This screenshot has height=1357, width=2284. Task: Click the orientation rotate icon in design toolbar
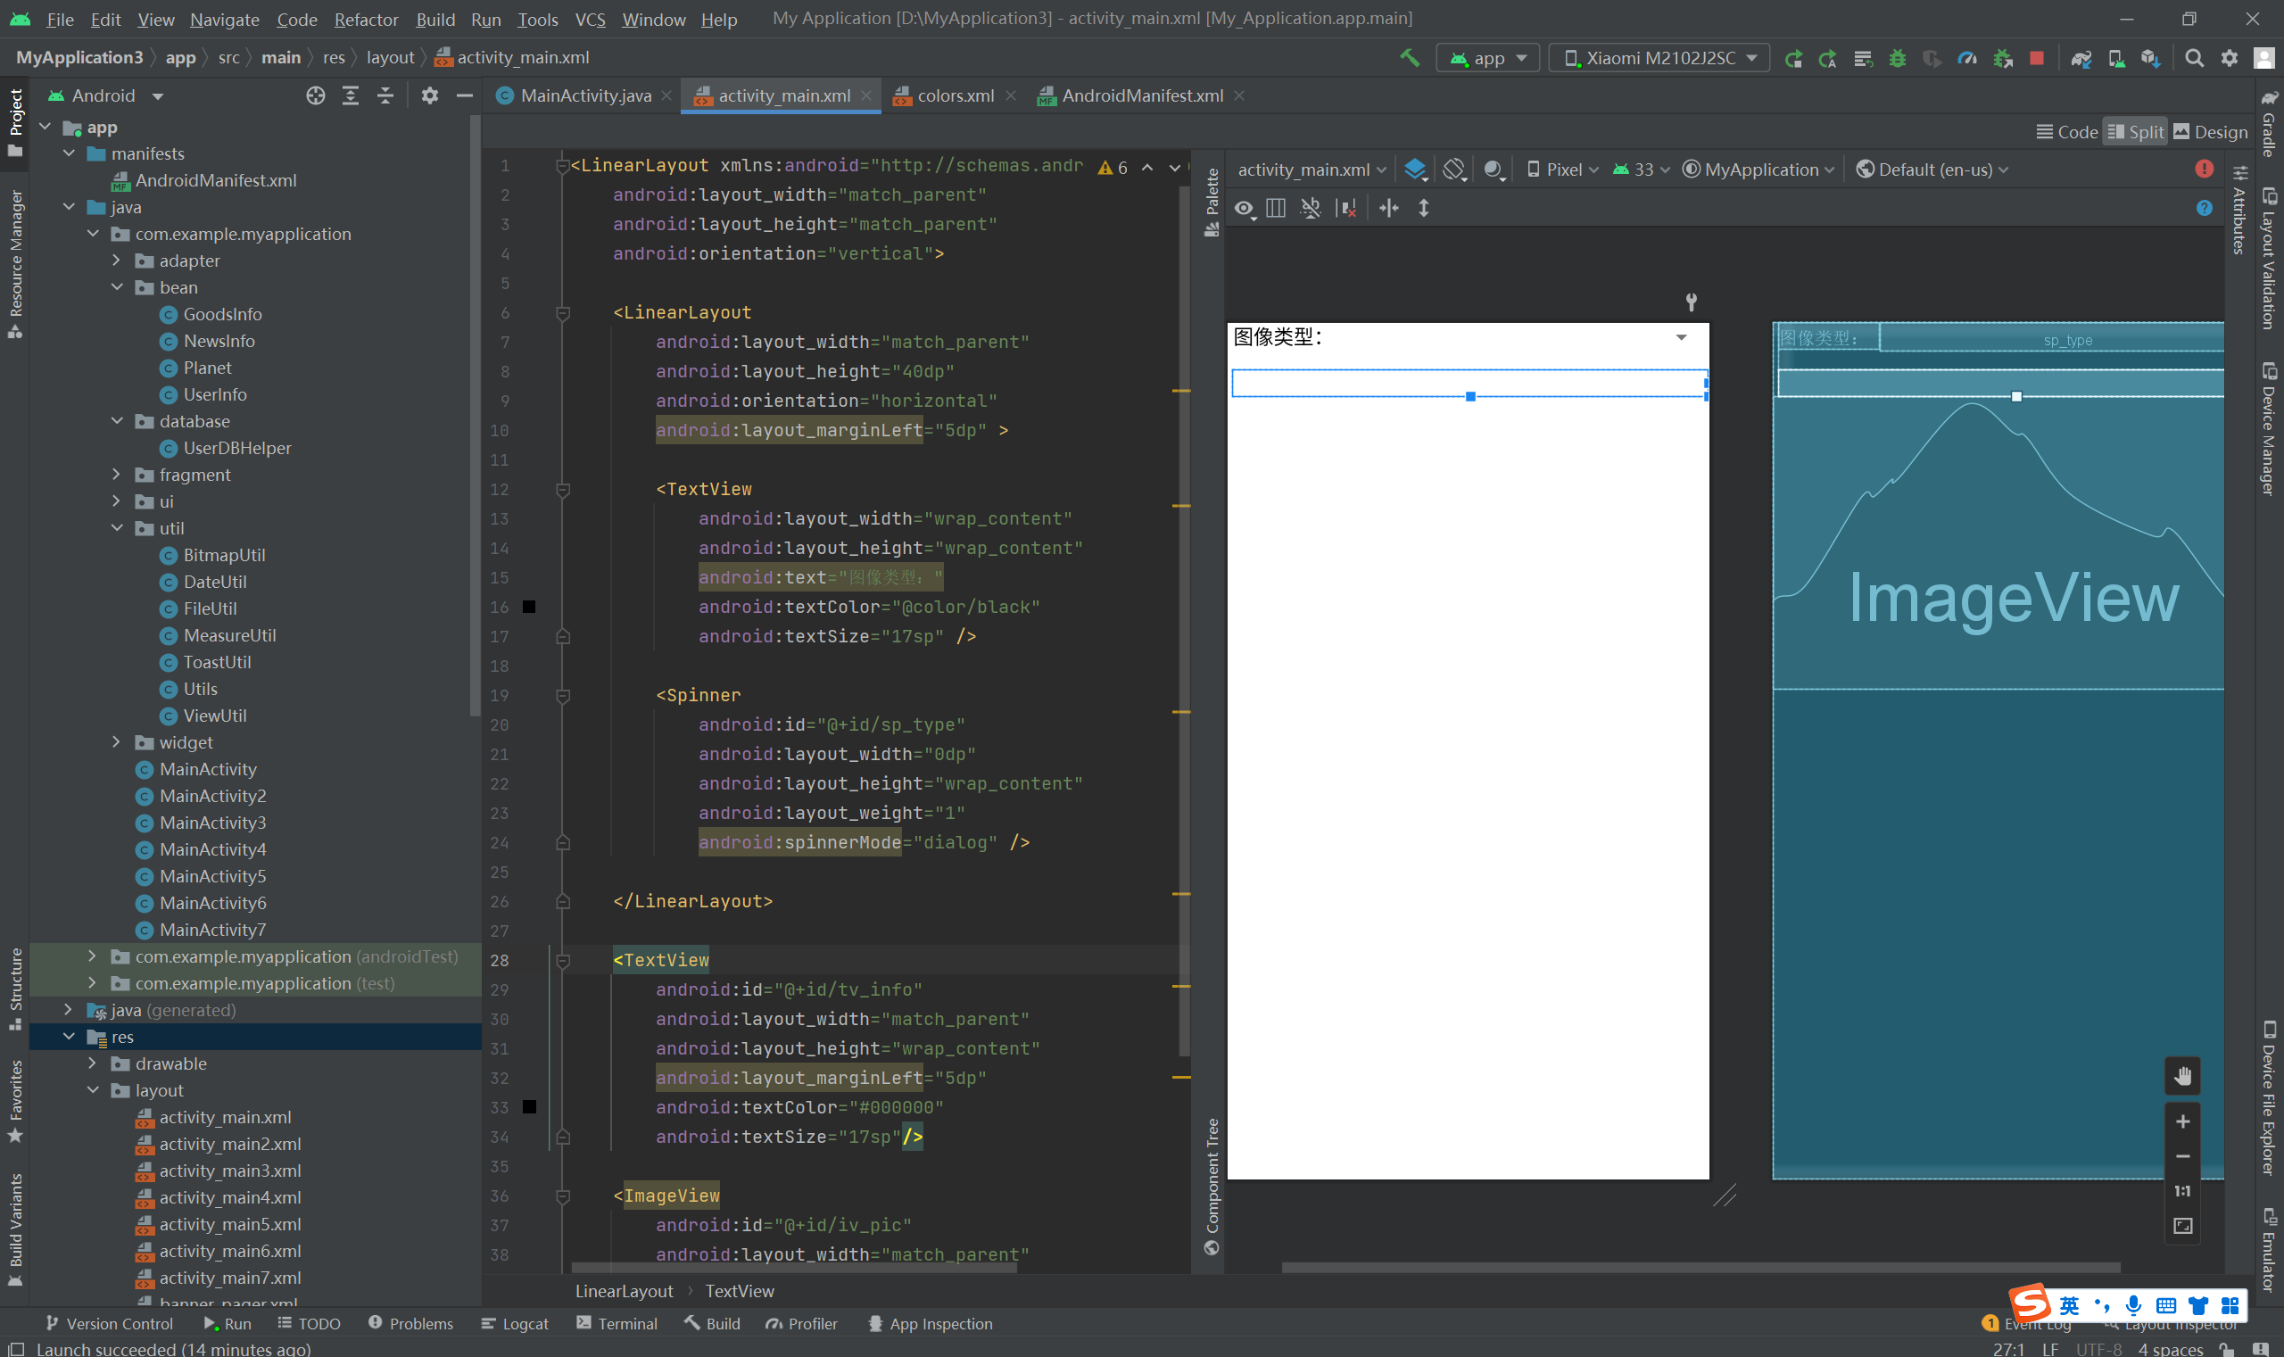[1453, 170]
